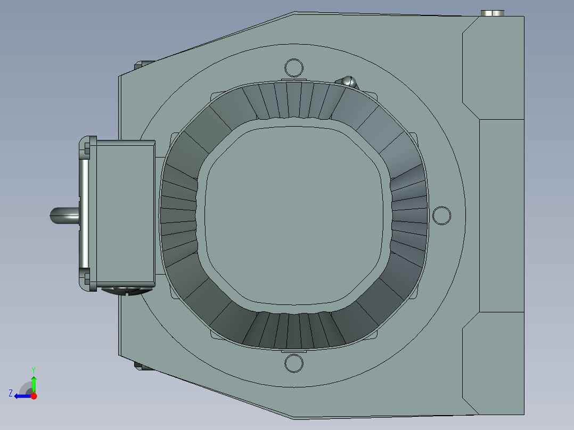This screenshot has height=430, width=574.
Task: Select the top bolt hole circle
Action: click(x=294, y=68)
